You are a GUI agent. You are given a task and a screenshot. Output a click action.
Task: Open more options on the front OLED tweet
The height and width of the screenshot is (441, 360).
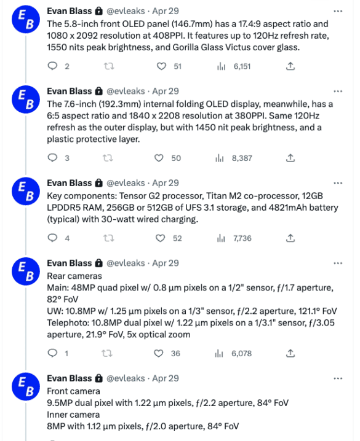coord(338,11)
